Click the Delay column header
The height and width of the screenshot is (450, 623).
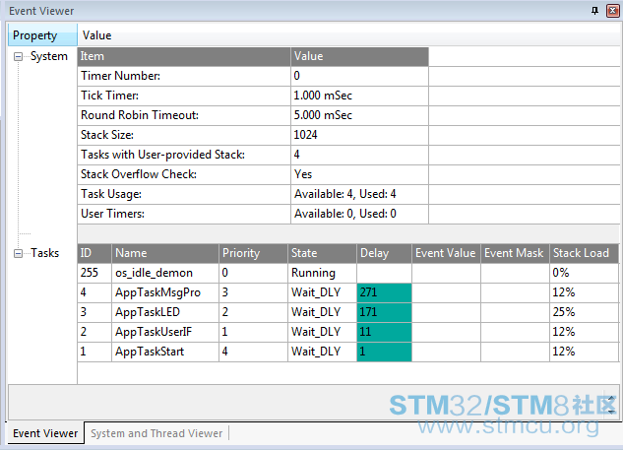coord(384,253)
